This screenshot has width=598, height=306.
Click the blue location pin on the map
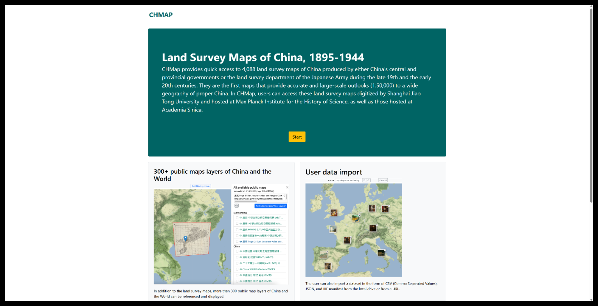[185, 238]
